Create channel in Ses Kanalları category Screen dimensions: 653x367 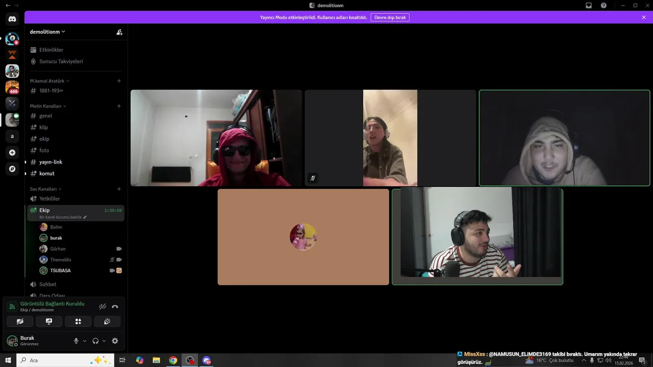click(119, 189)
